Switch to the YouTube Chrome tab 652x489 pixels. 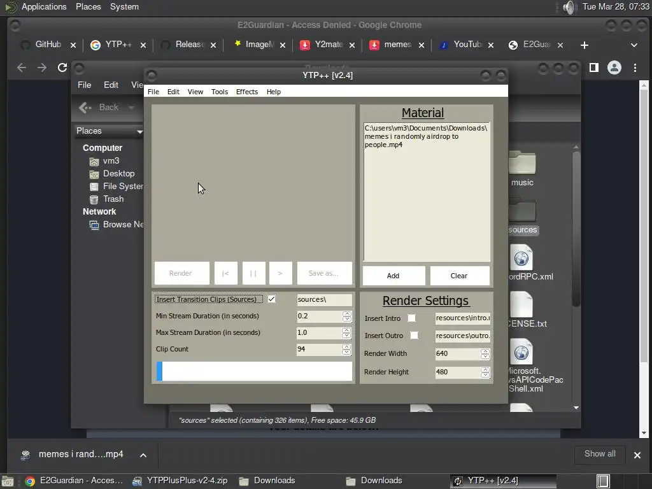(467, 45)
